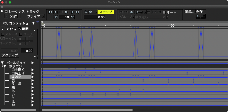Toggle loop playback icon
Viewport: 228px width, 112px height.
[86, 12]
